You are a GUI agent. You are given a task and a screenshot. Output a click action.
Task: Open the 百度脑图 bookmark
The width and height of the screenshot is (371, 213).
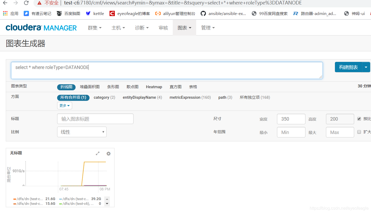68,13
